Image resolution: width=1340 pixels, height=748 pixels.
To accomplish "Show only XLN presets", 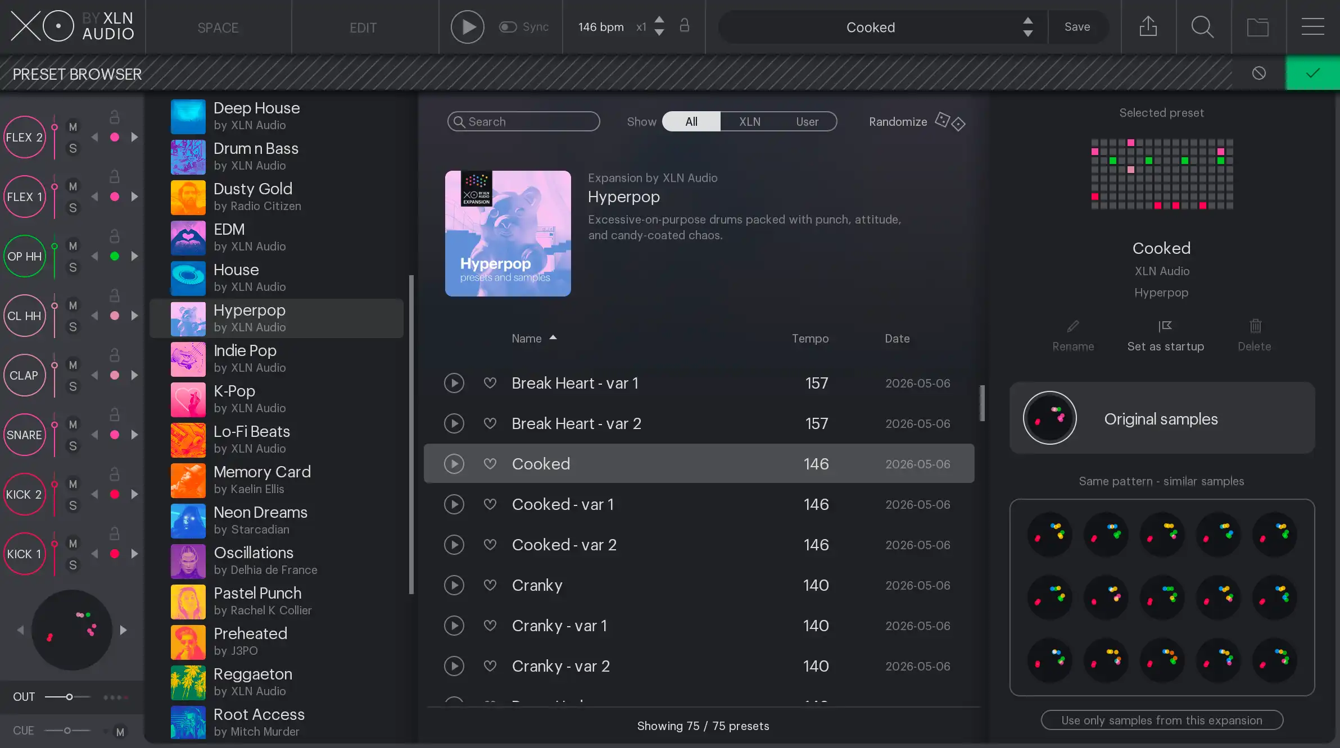I will (x=749, y=121).
